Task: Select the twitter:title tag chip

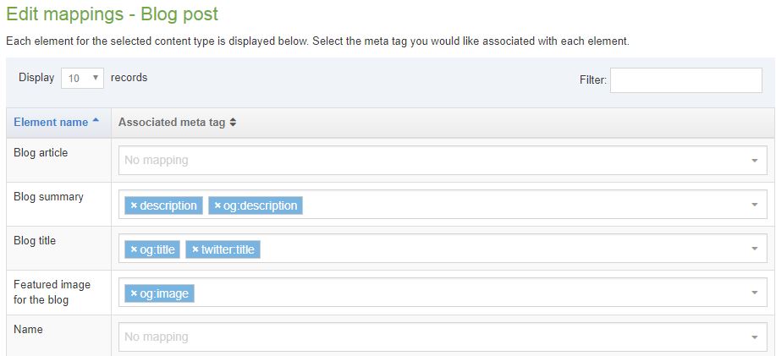Action: coord(228,249)
